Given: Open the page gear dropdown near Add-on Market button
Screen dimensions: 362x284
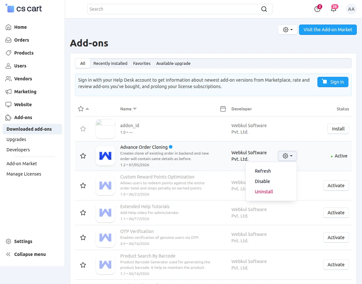Looking at the screenshot, I should [287, 30].
